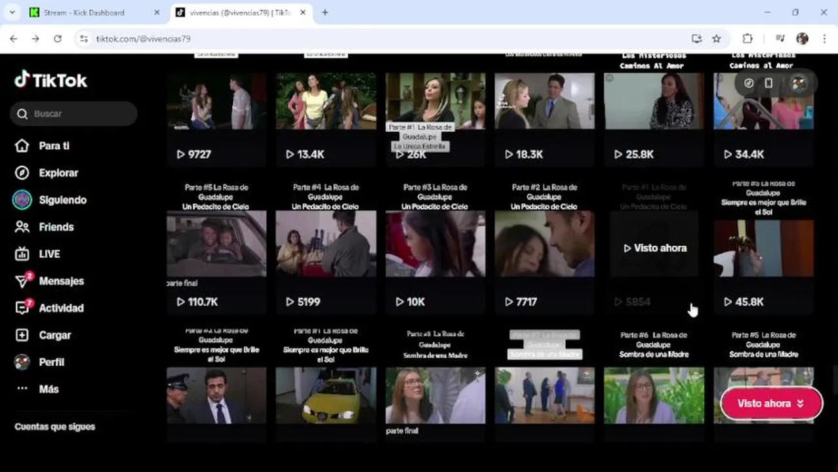Click the search magnifier icon

22,113
